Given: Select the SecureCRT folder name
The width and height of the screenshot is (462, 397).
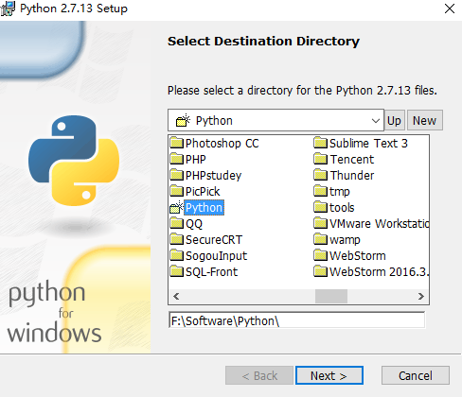Looking at the screenshot, I should [x=214, y=240].
